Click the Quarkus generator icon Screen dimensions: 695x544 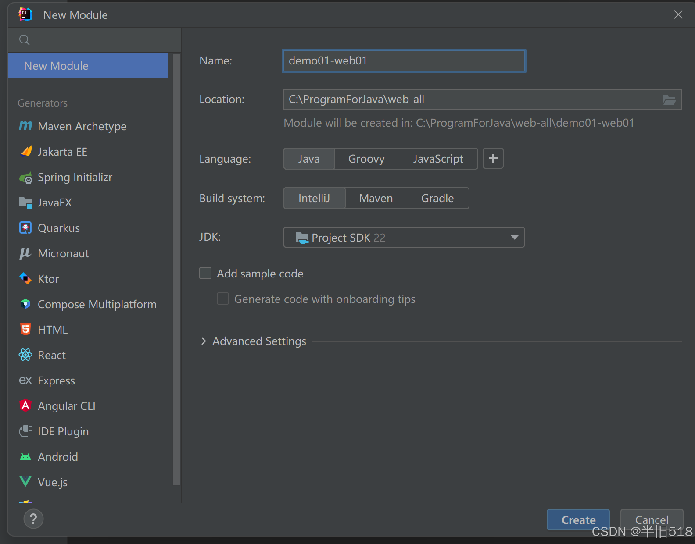pos(25,228)
